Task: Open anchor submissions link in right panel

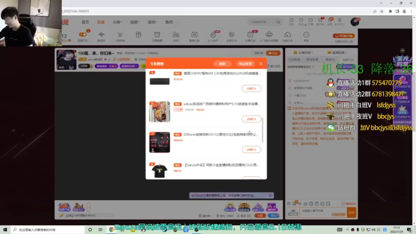Action: (x=303, y=53)
